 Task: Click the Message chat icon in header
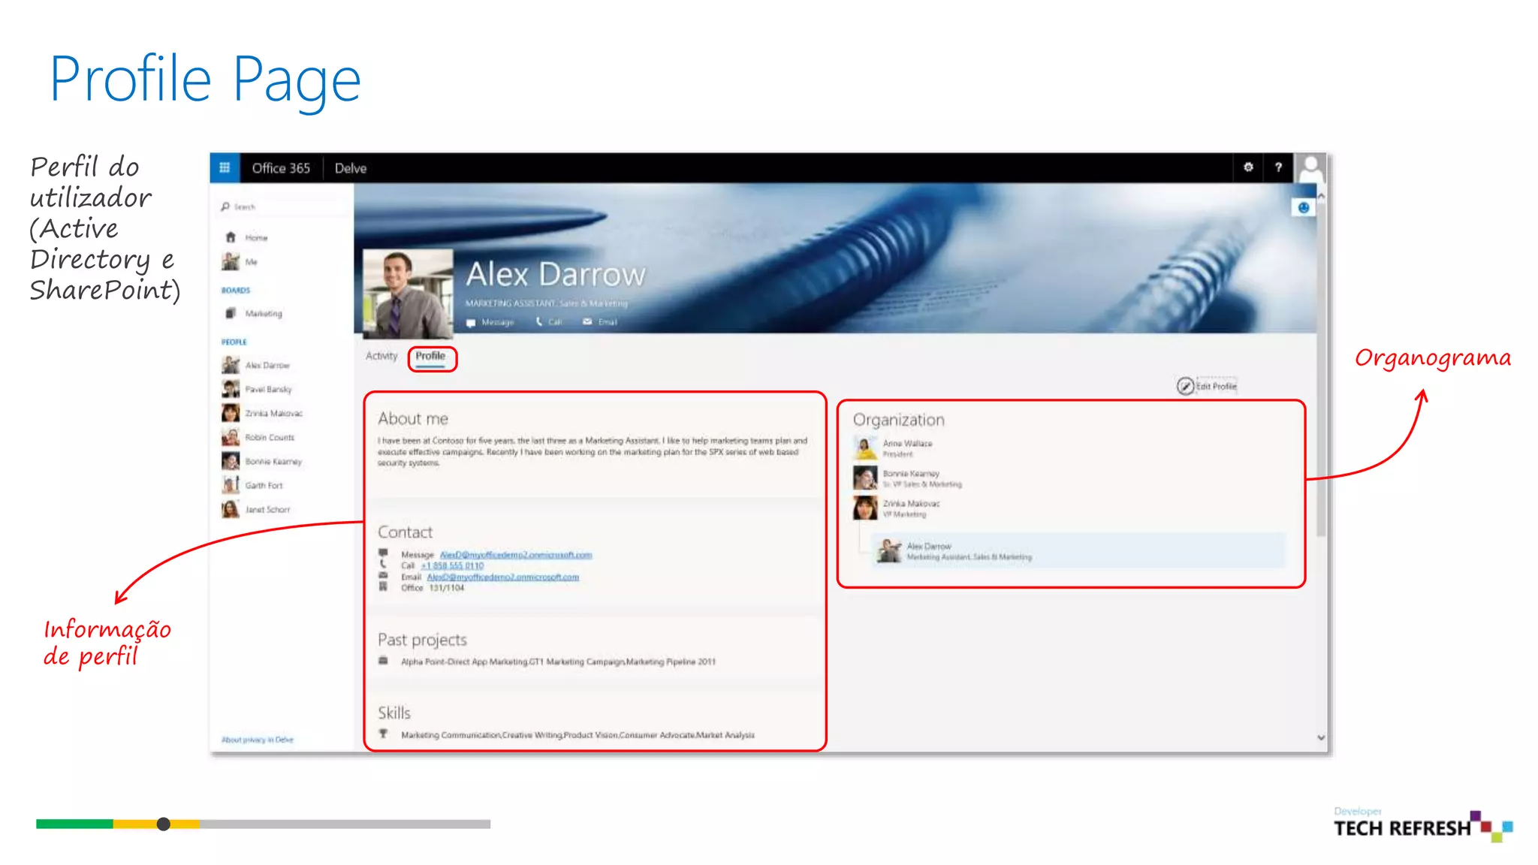tap(471, 322)
